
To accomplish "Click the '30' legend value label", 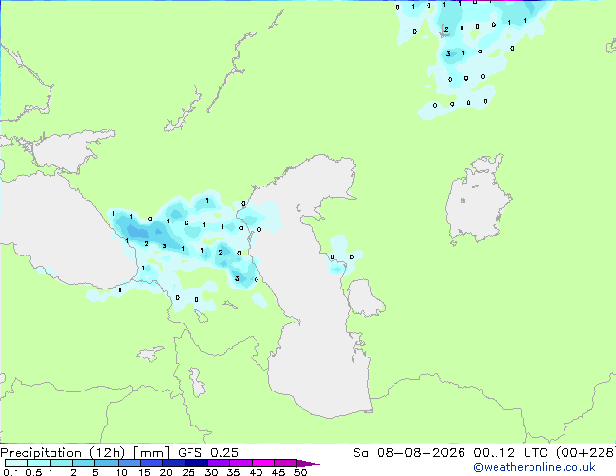I will pyautogui.click(x=211, y=472).
